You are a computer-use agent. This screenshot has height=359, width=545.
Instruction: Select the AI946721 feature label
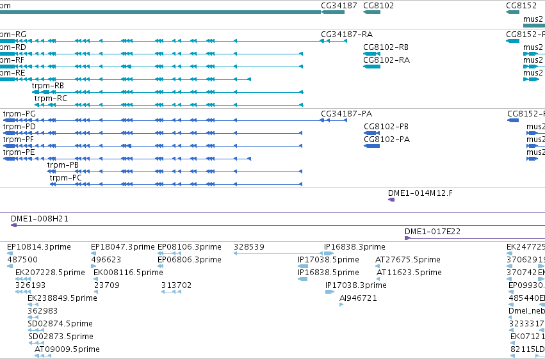click(x=358, y=299)
